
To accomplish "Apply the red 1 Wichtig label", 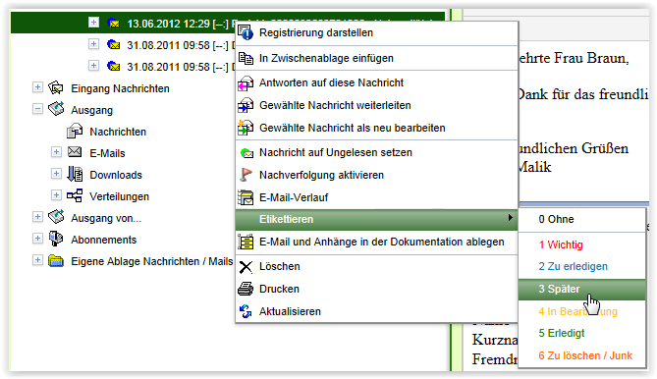I will 581,244.
